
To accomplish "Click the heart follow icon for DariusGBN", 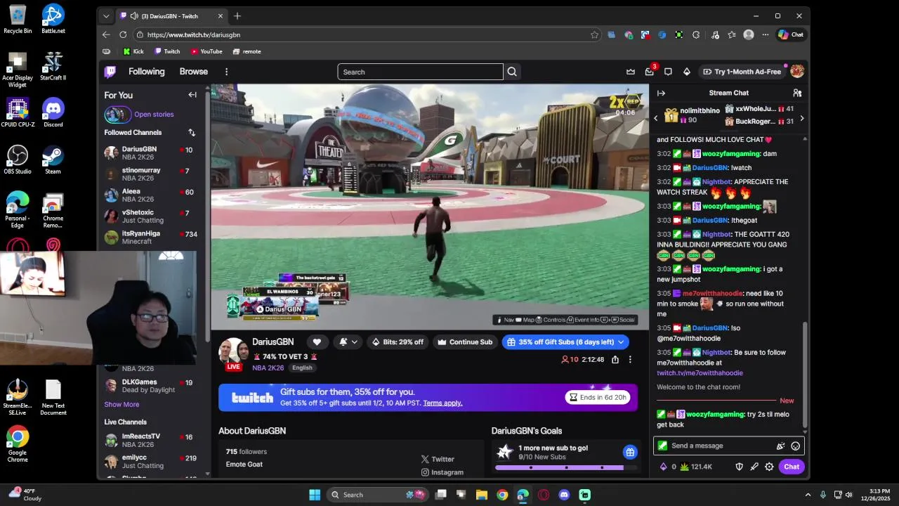I will pos(317,342).
